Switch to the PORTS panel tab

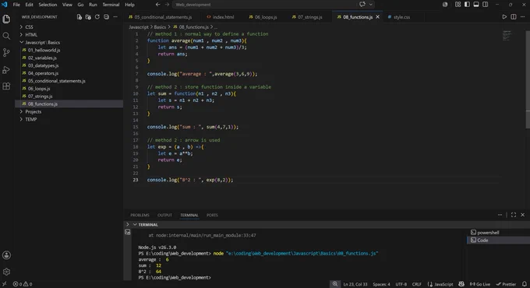click(212, 215)
